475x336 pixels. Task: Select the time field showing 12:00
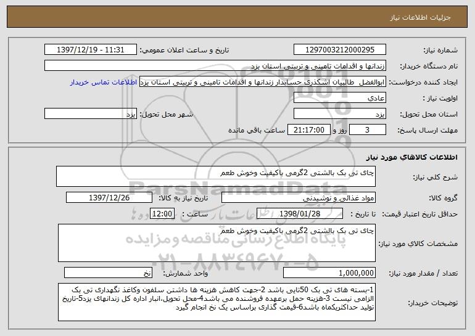(162, 214)
